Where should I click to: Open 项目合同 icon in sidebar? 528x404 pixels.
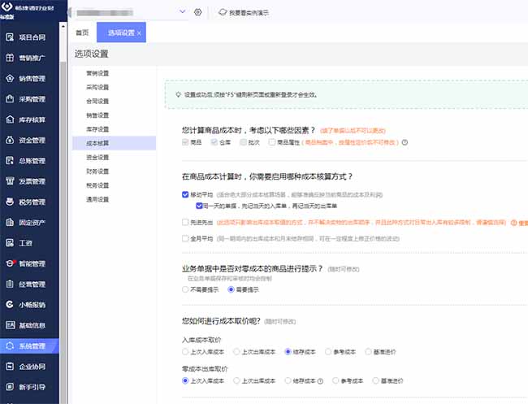click(9, 37)
